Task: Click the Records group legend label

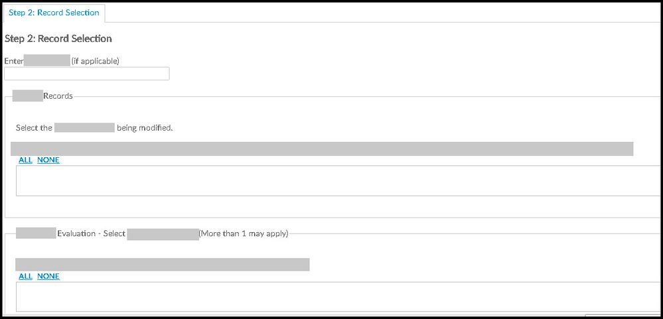Action: click(x=58, y=96)
